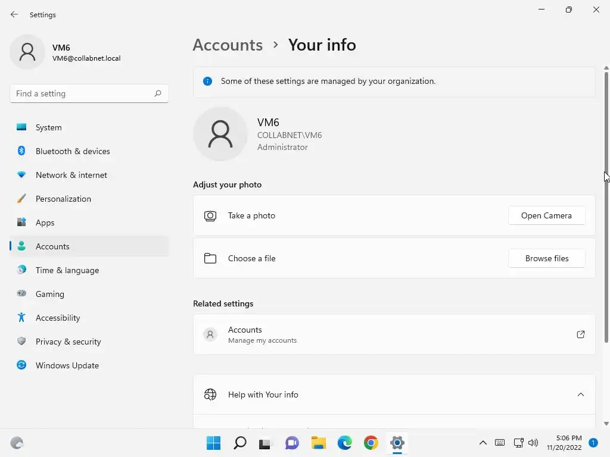
Task: Go back with the Settings back arrow
Action: pyautogui.click(x=14, y=14)
